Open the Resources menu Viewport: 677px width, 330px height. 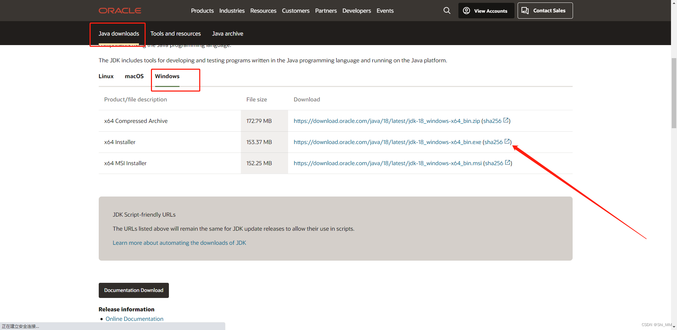(263, 11)
